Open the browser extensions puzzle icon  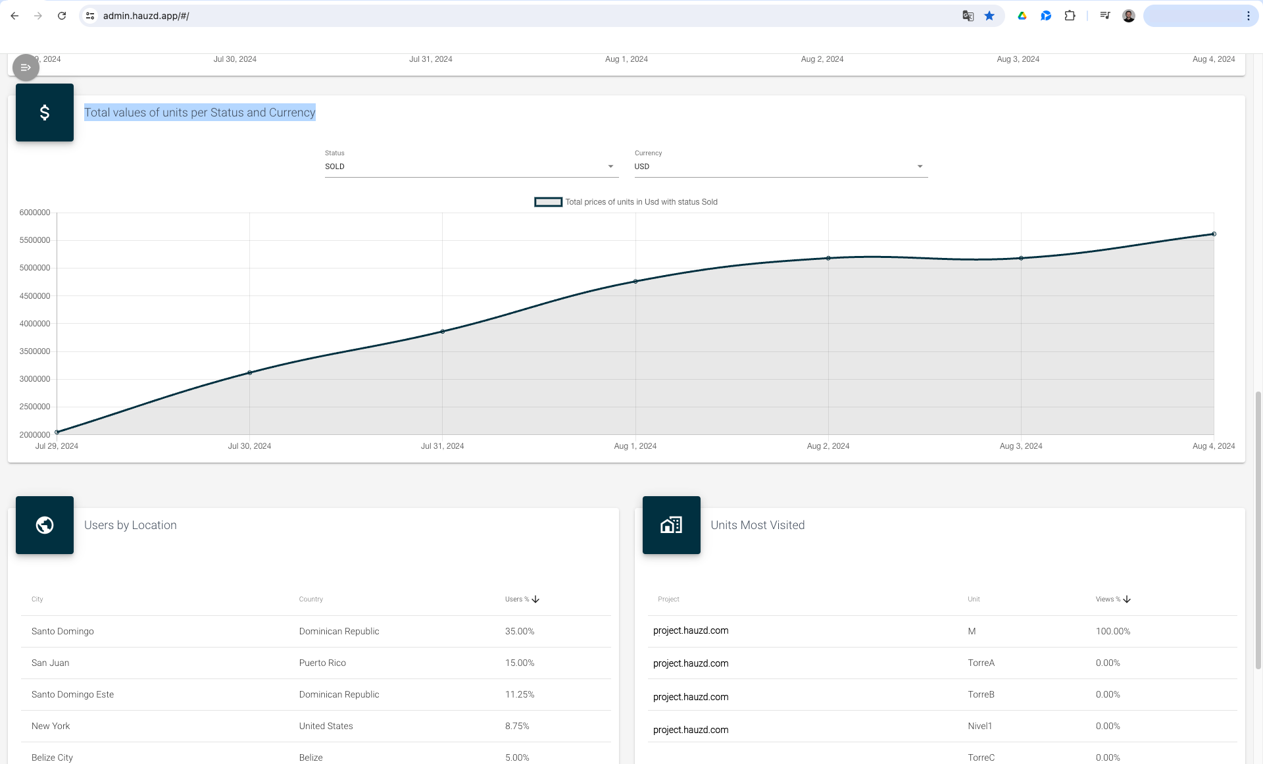click(x=1070, y=16)
